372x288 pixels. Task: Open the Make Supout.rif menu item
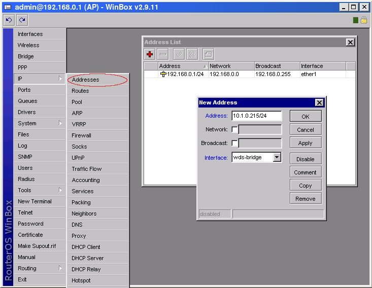point(40,246)
